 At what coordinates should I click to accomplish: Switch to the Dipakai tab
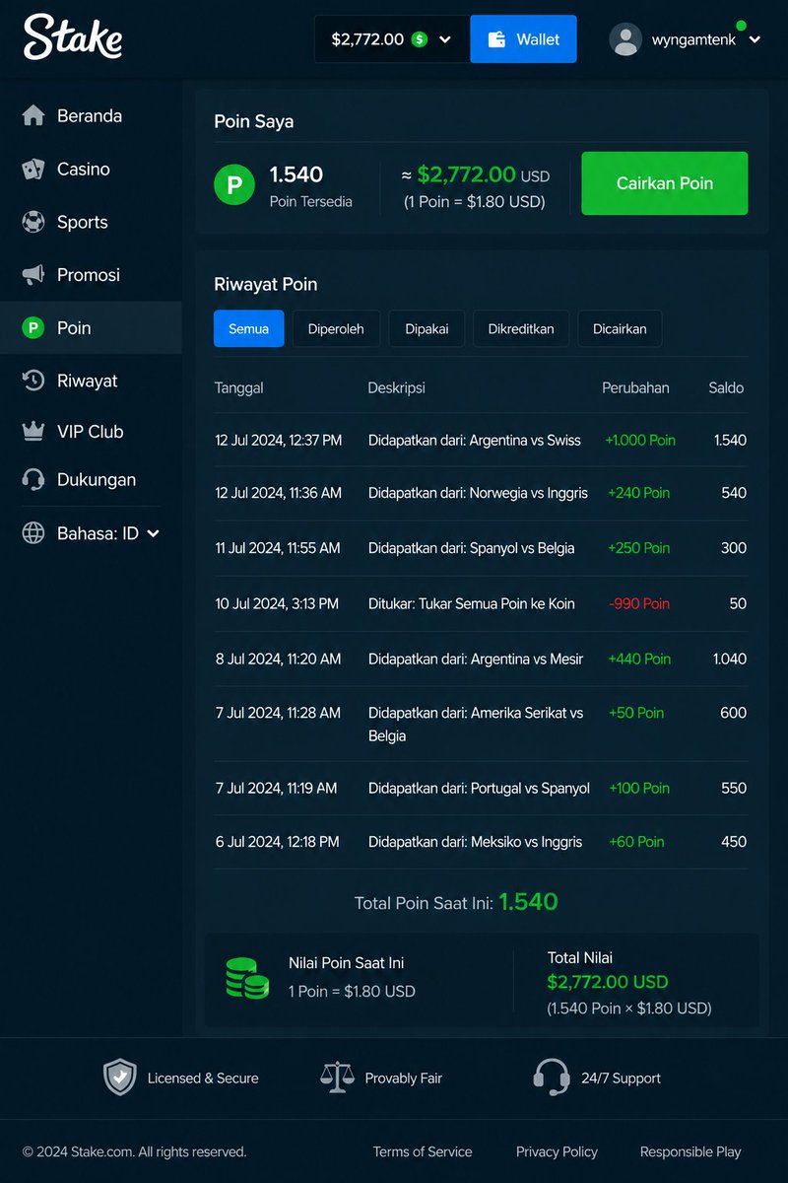427,328
